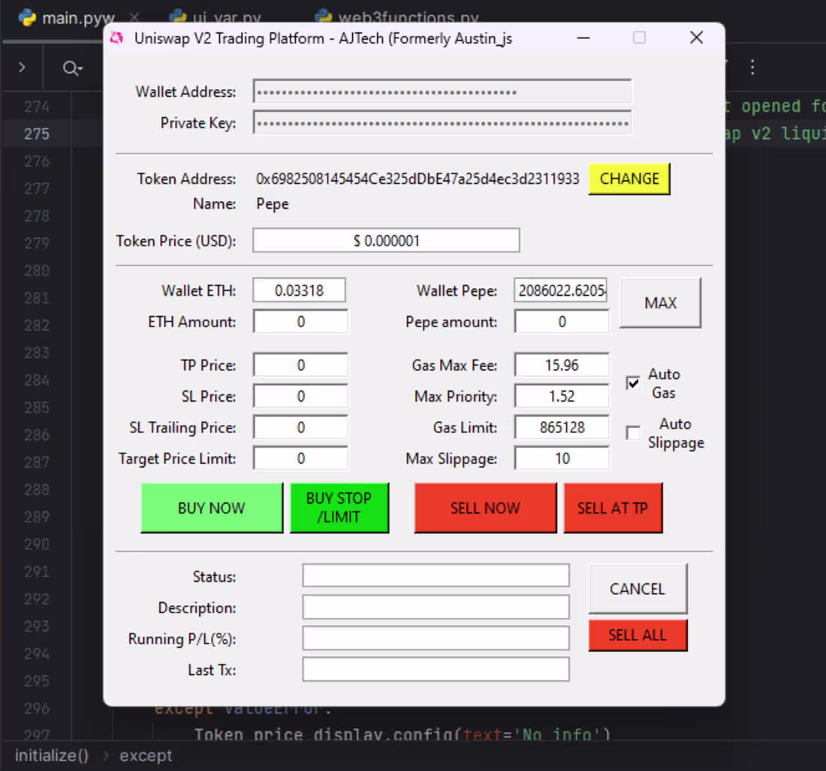Click the yellow CHANGE button
The height and width of the screenshot is (771, 826).
pyautogui.click(x=629, y=179)
